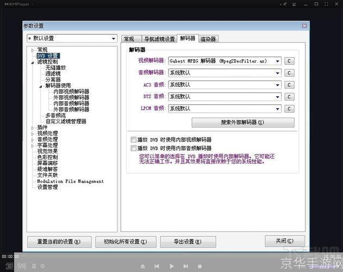The width and height of the screenshot is (343, 272).
Task: Toggle the 3D mode icon
Action: pyautogui.click(x=9, y=267)
